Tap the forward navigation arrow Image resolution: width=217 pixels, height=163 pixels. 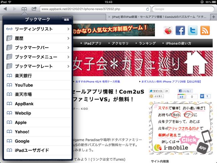click(x=15, y=9)
